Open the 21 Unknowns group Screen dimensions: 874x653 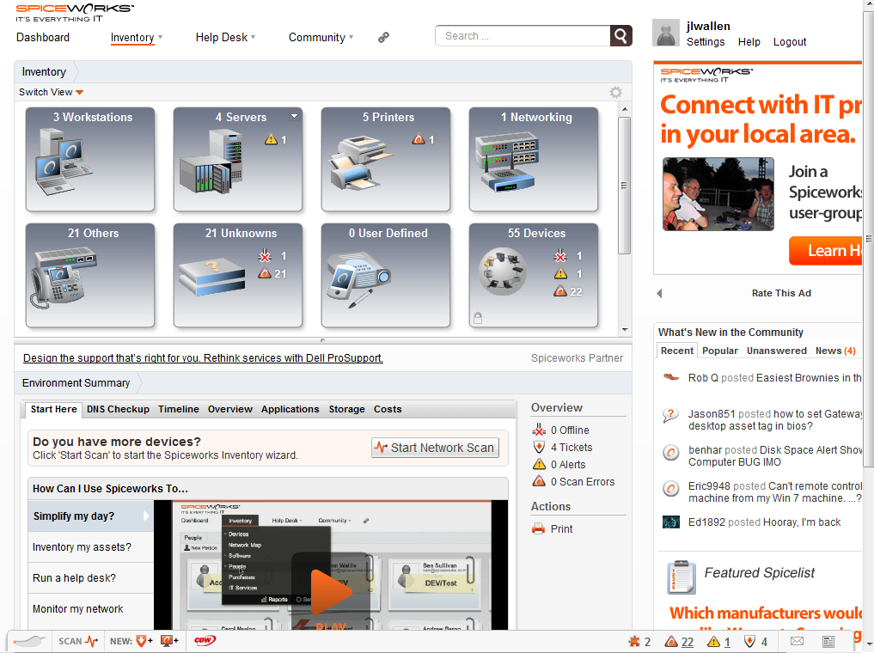[238, 275]
